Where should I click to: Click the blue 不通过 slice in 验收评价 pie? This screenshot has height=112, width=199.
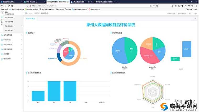[x=118, y=51]
